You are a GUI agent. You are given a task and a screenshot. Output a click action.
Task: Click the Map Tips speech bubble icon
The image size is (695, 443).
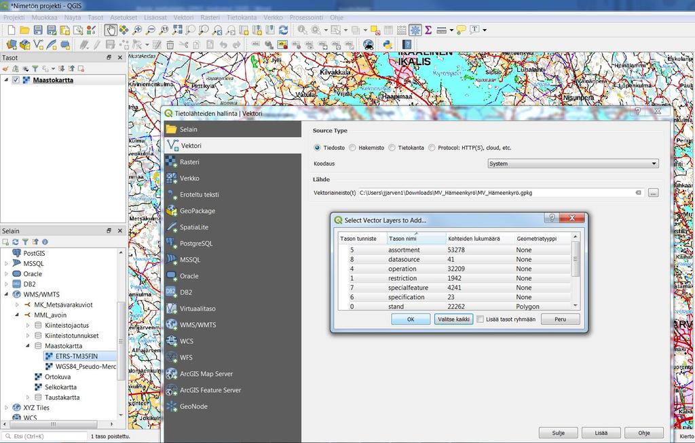[x=462, y=30]
